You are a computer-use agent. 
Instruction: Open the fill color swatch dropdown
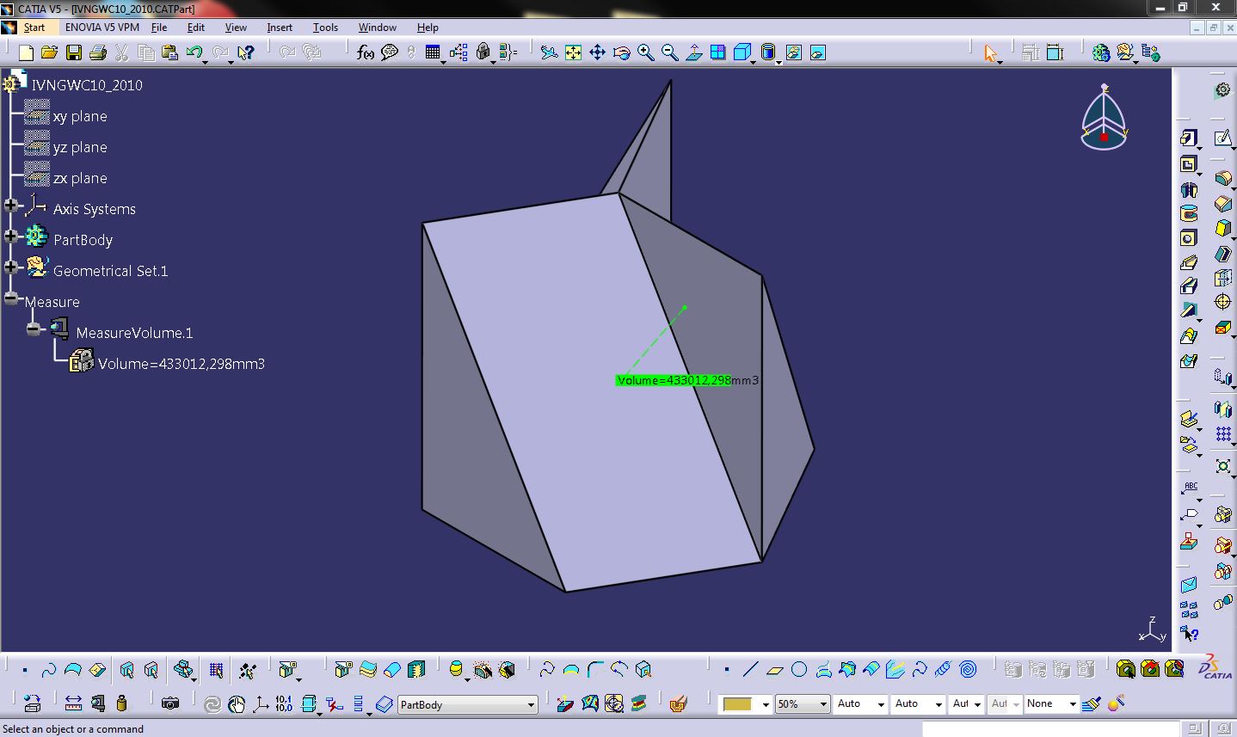[x=766, y=704]
